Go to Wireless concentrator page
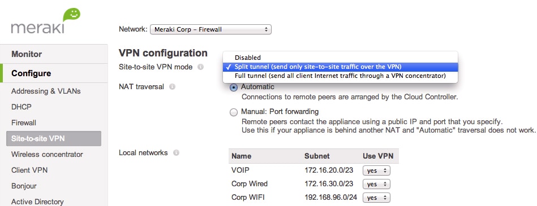The width and height of the screenshot is (537, 206). click(x=47, y=155)
